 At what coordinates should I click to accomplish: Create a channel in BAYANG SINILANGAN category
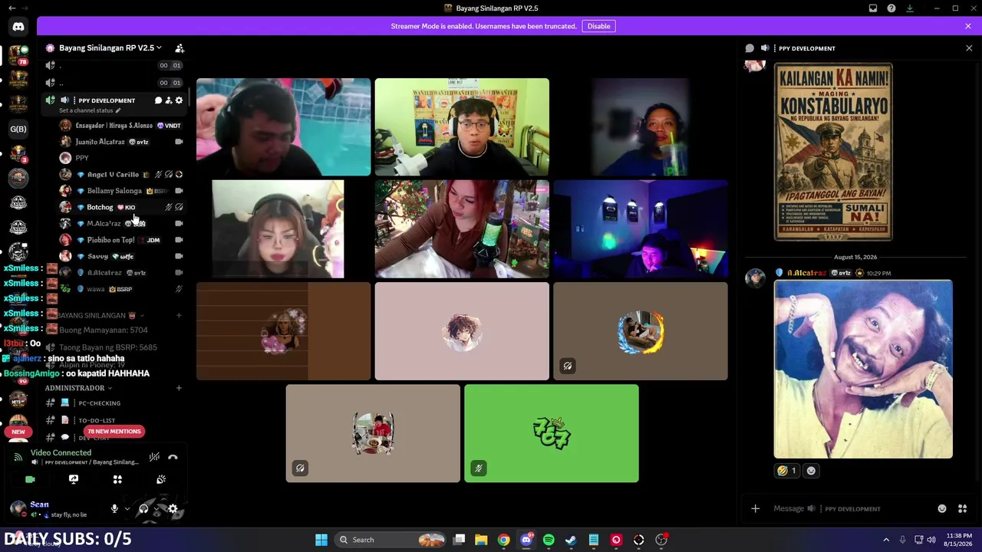[179, 315]
